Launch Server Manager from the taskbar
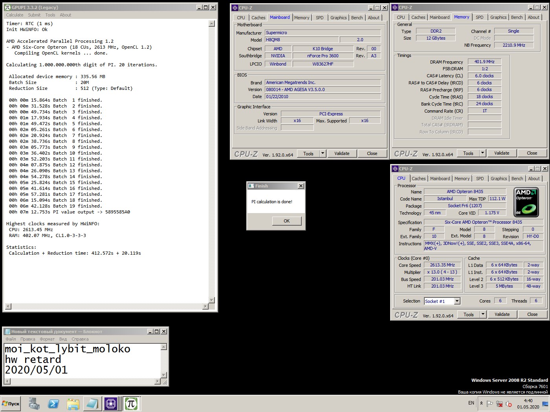 [34, 403]
